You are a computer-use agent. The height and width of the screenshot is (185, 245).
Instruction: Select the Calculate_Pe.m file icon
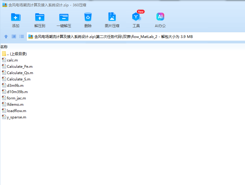coord(4,66)
